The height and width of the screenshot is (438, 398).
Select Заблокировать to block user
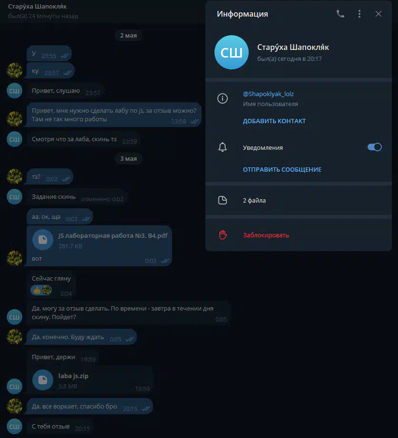[266, 235]
